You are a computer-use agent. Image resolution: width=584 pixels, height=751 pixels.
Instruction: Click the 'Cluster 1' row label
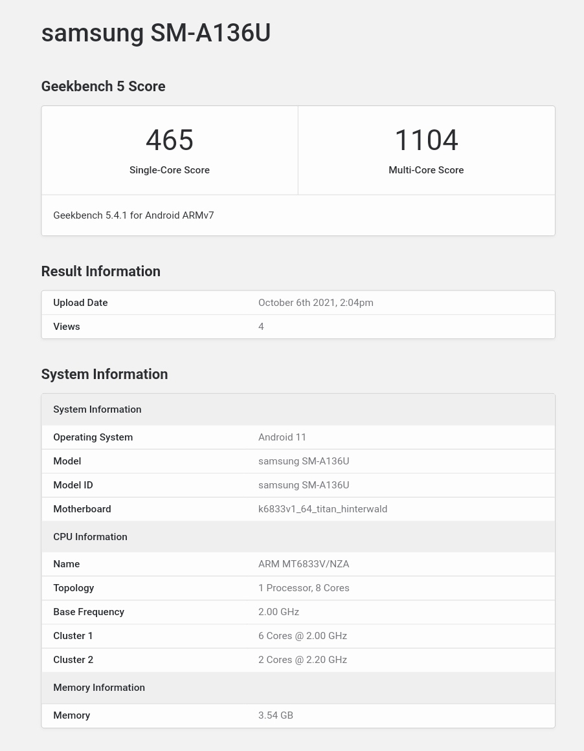pyautogui.click(x=73, y=636)
